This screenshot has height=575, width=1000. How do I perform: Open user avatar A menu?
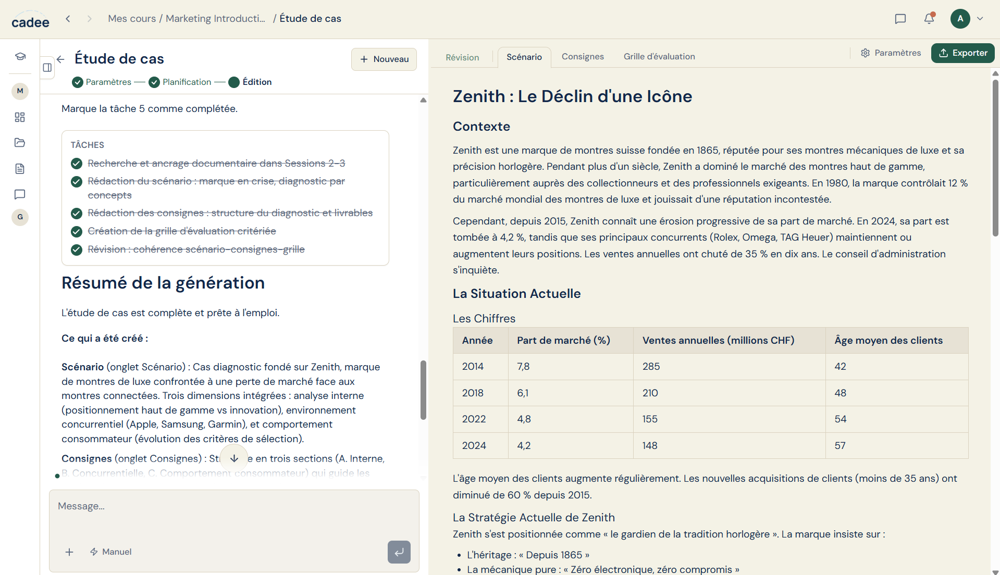point(960,19)
